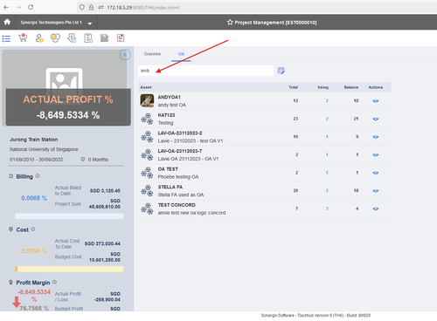437x321 pixels.
Task: Open the person with coin icon
Action: coord(39,38)
